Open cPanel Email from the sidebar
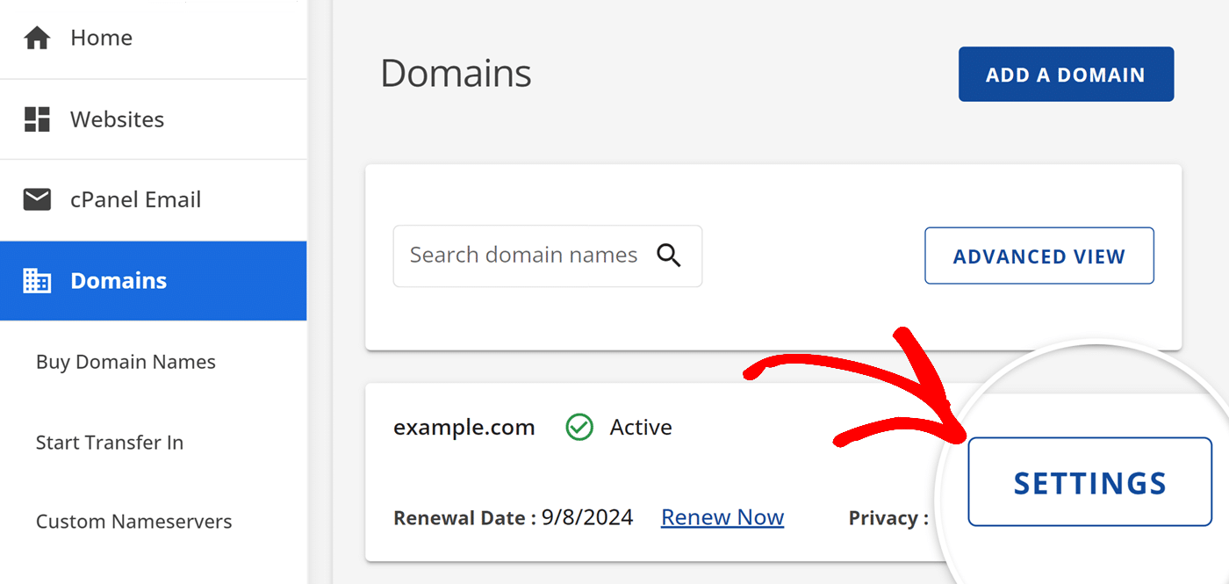Screen dimensions: 1229x584 tap(135, 200)
